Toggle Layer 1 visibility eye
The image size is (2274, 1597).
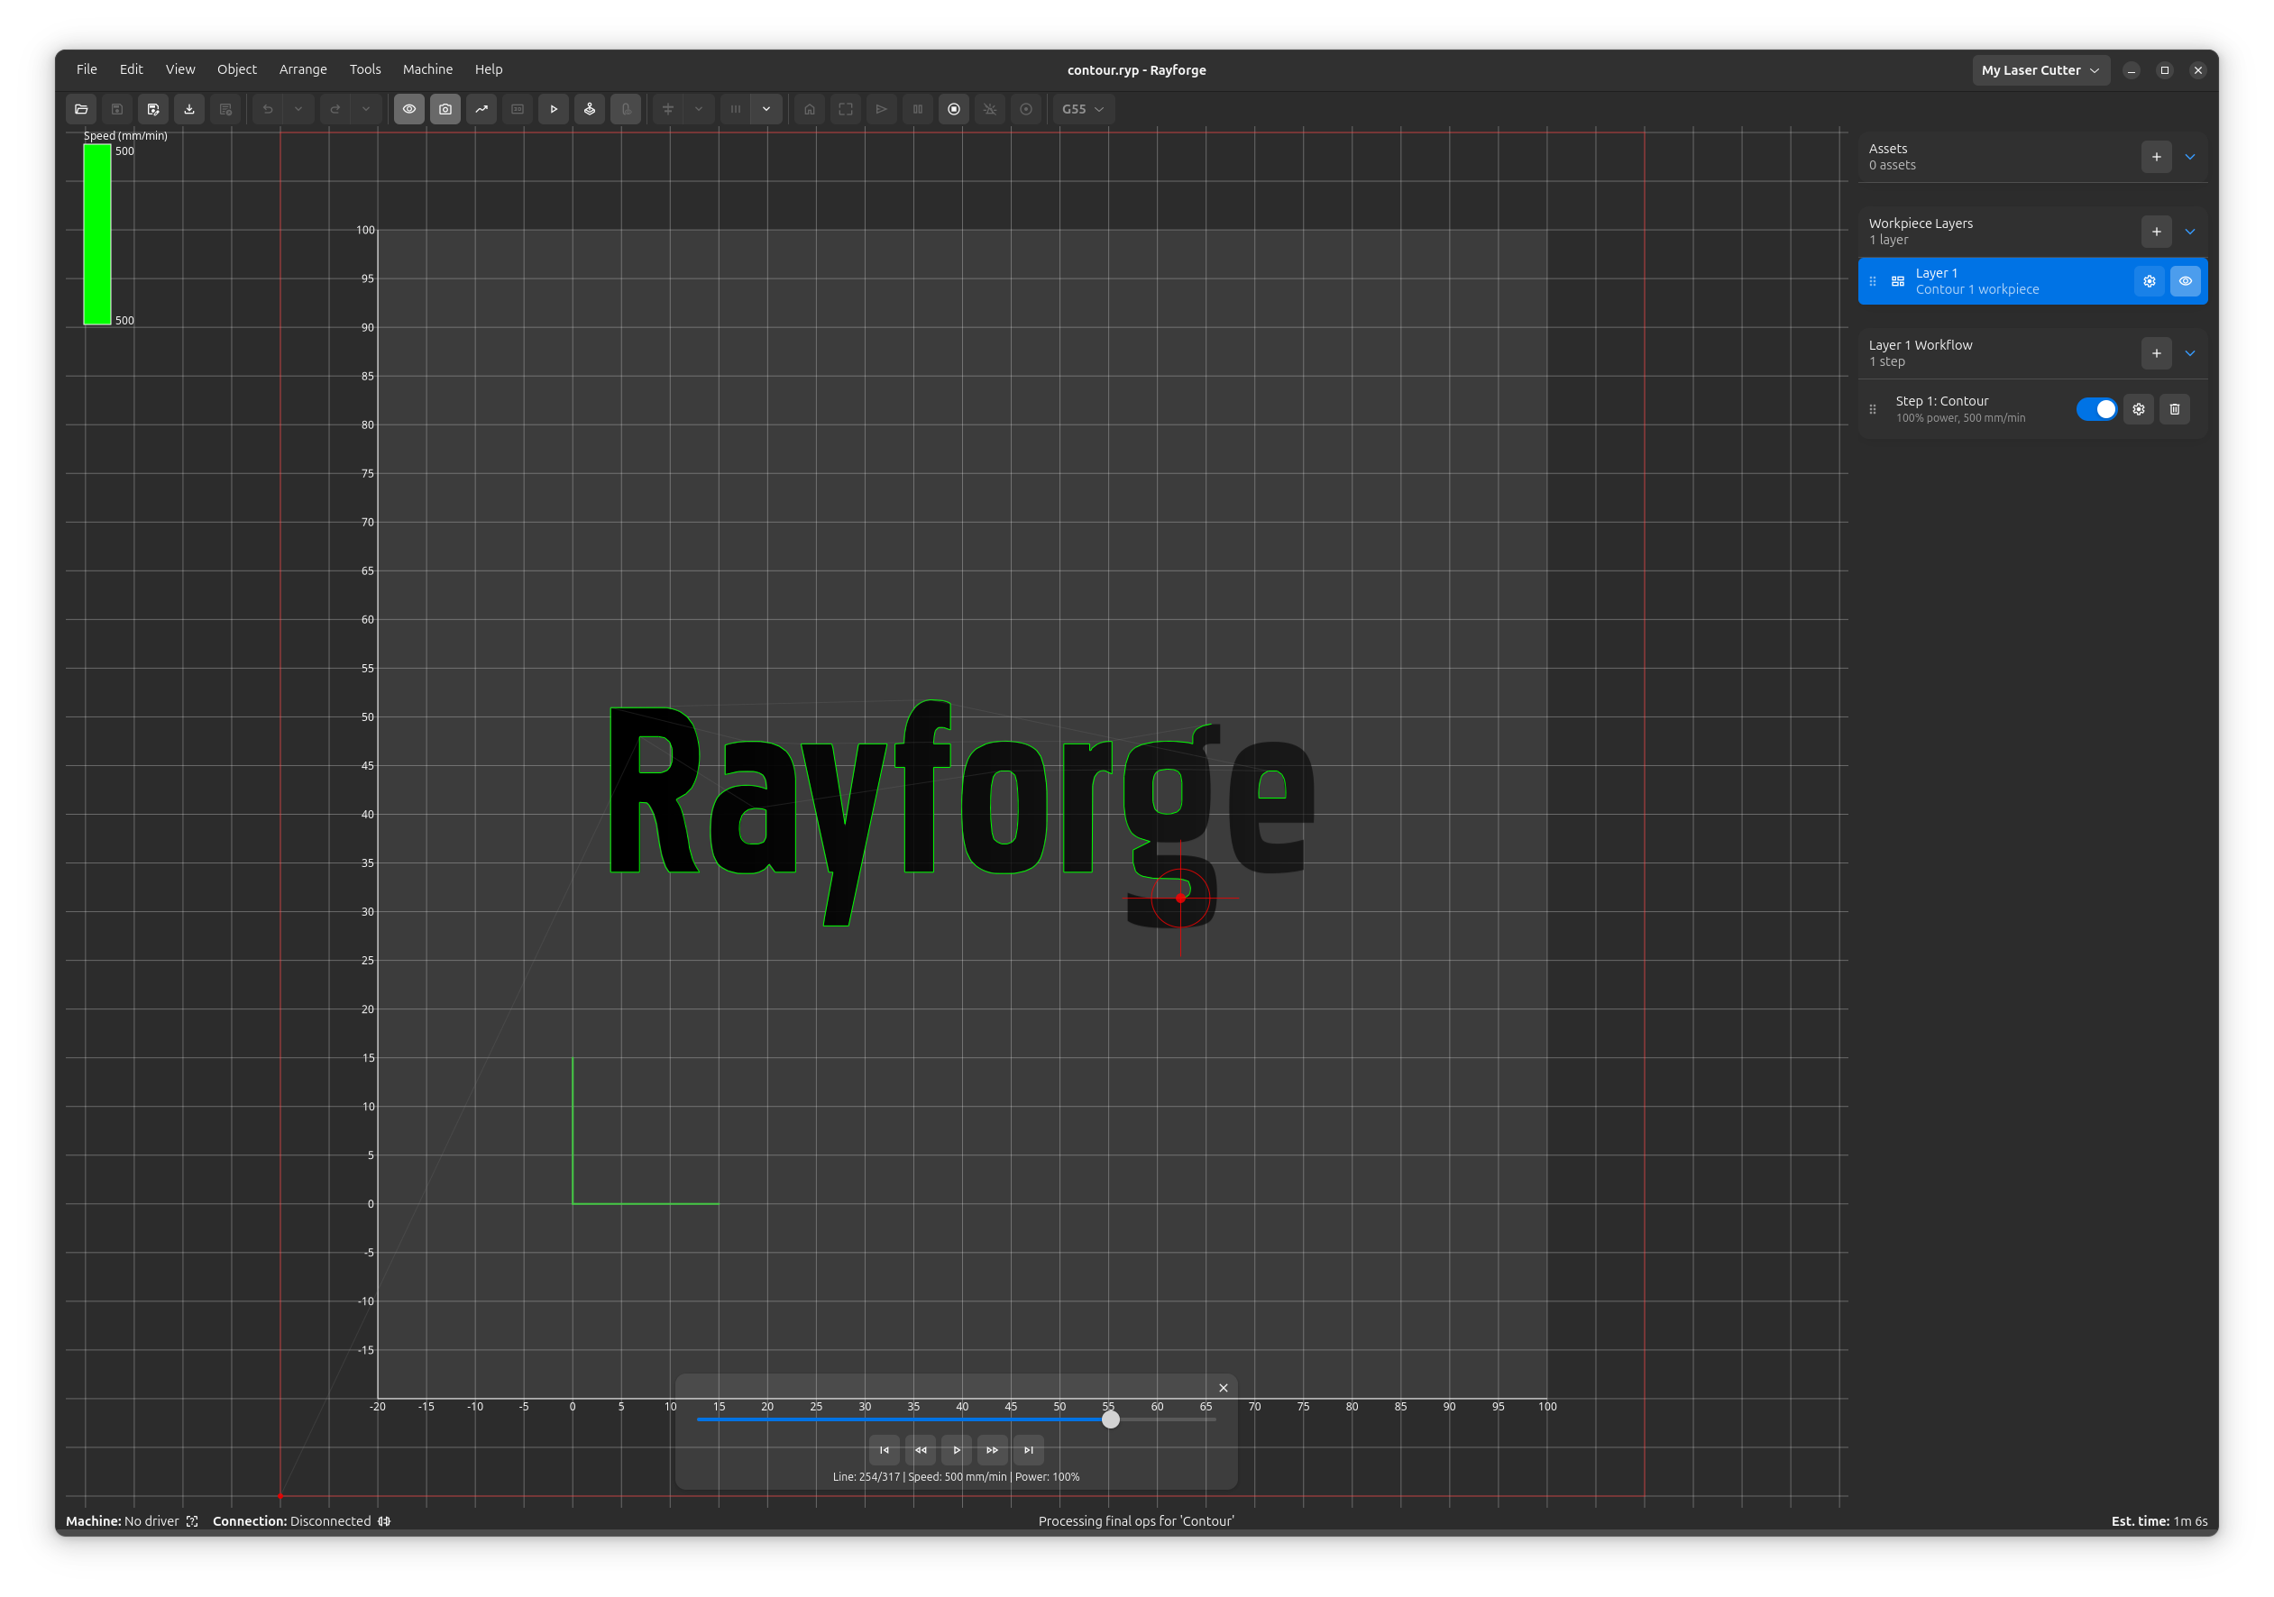tap(2185, 281)
